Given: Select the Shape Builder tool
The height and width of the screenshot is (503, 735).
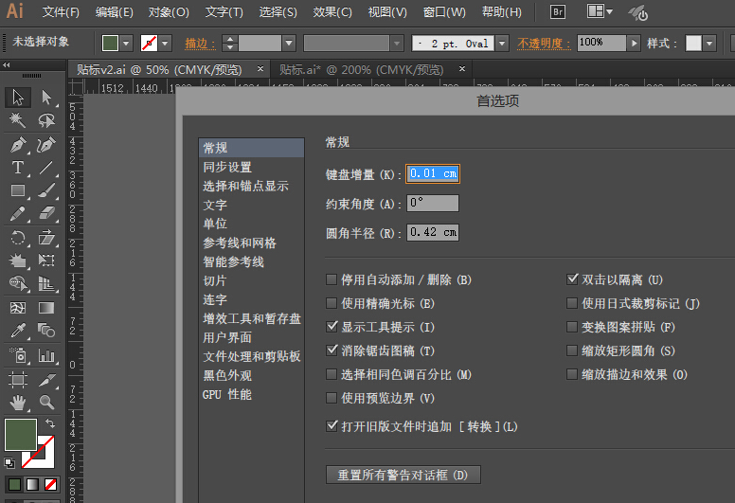Looking at the screenshot, I should (x=18, y=283).
